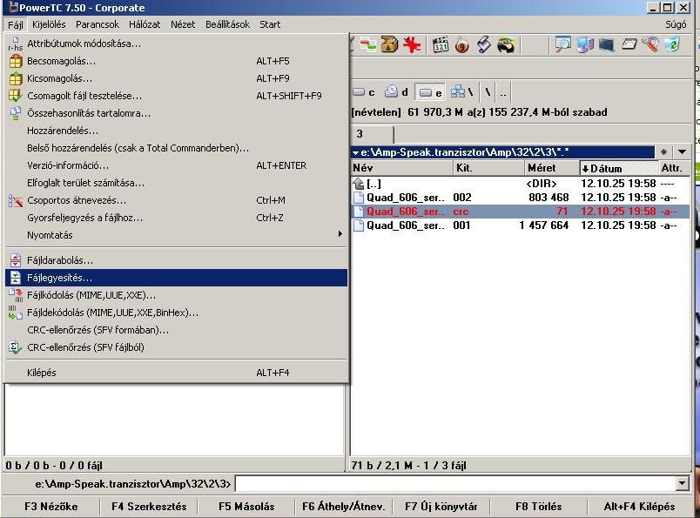Click the red-green sync directories toolbar icon

coord(368,44)
